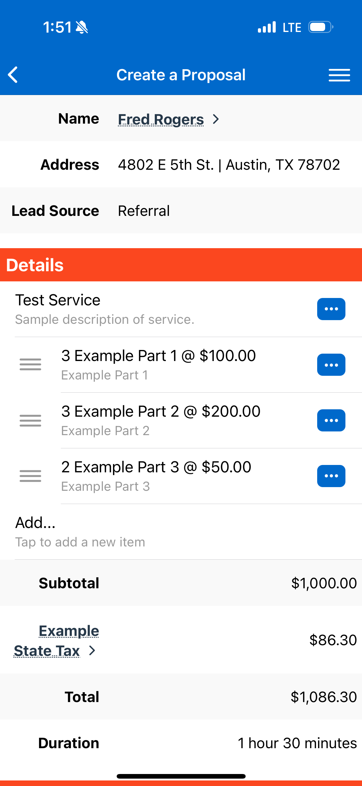Open more options for Example Part 1
362x786 pixels.
[x=331, y=365]
